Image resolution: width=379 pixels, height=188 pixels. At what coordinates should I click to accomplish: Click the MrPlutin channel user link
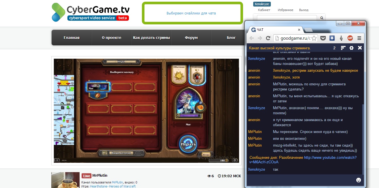[117, 182]
